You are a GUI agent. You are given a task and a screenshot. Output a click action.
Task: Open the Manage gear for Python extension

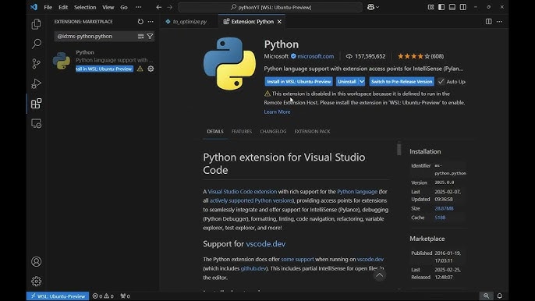151,69
